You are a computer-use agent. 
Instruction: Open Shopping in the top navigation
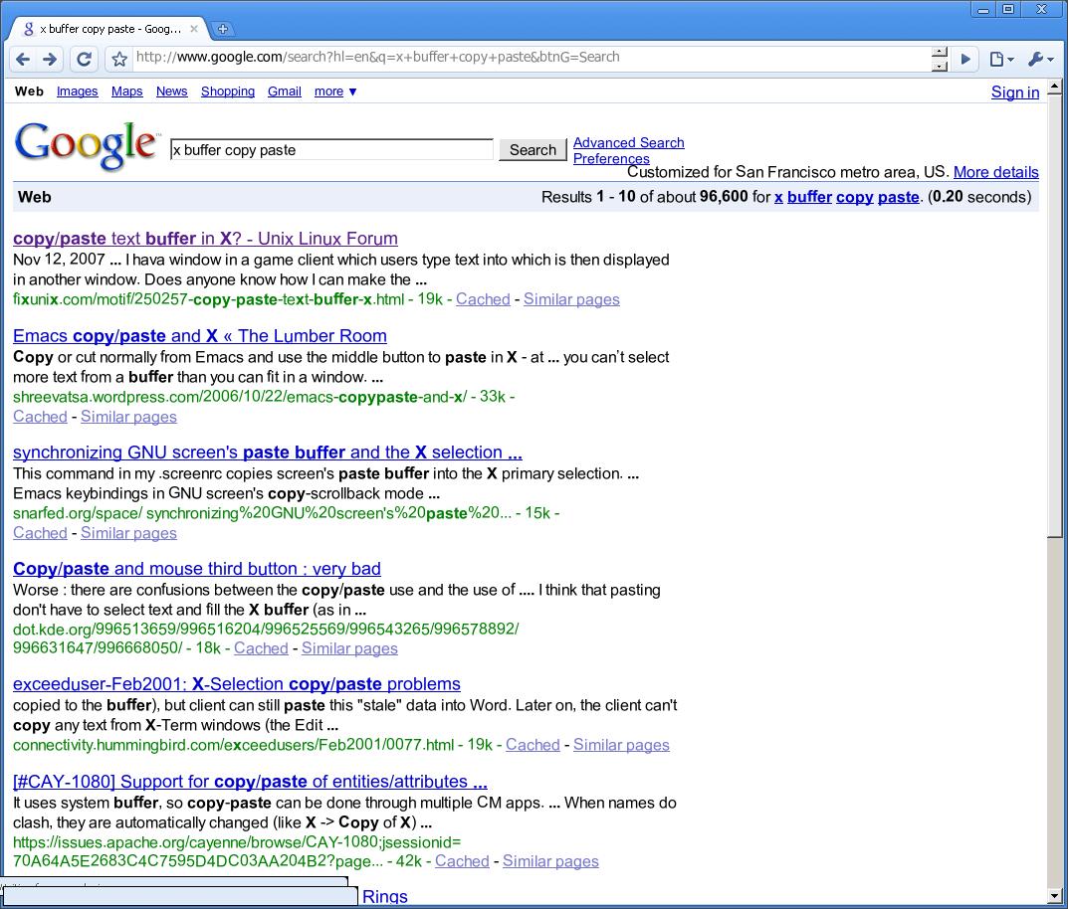(228, 91)
